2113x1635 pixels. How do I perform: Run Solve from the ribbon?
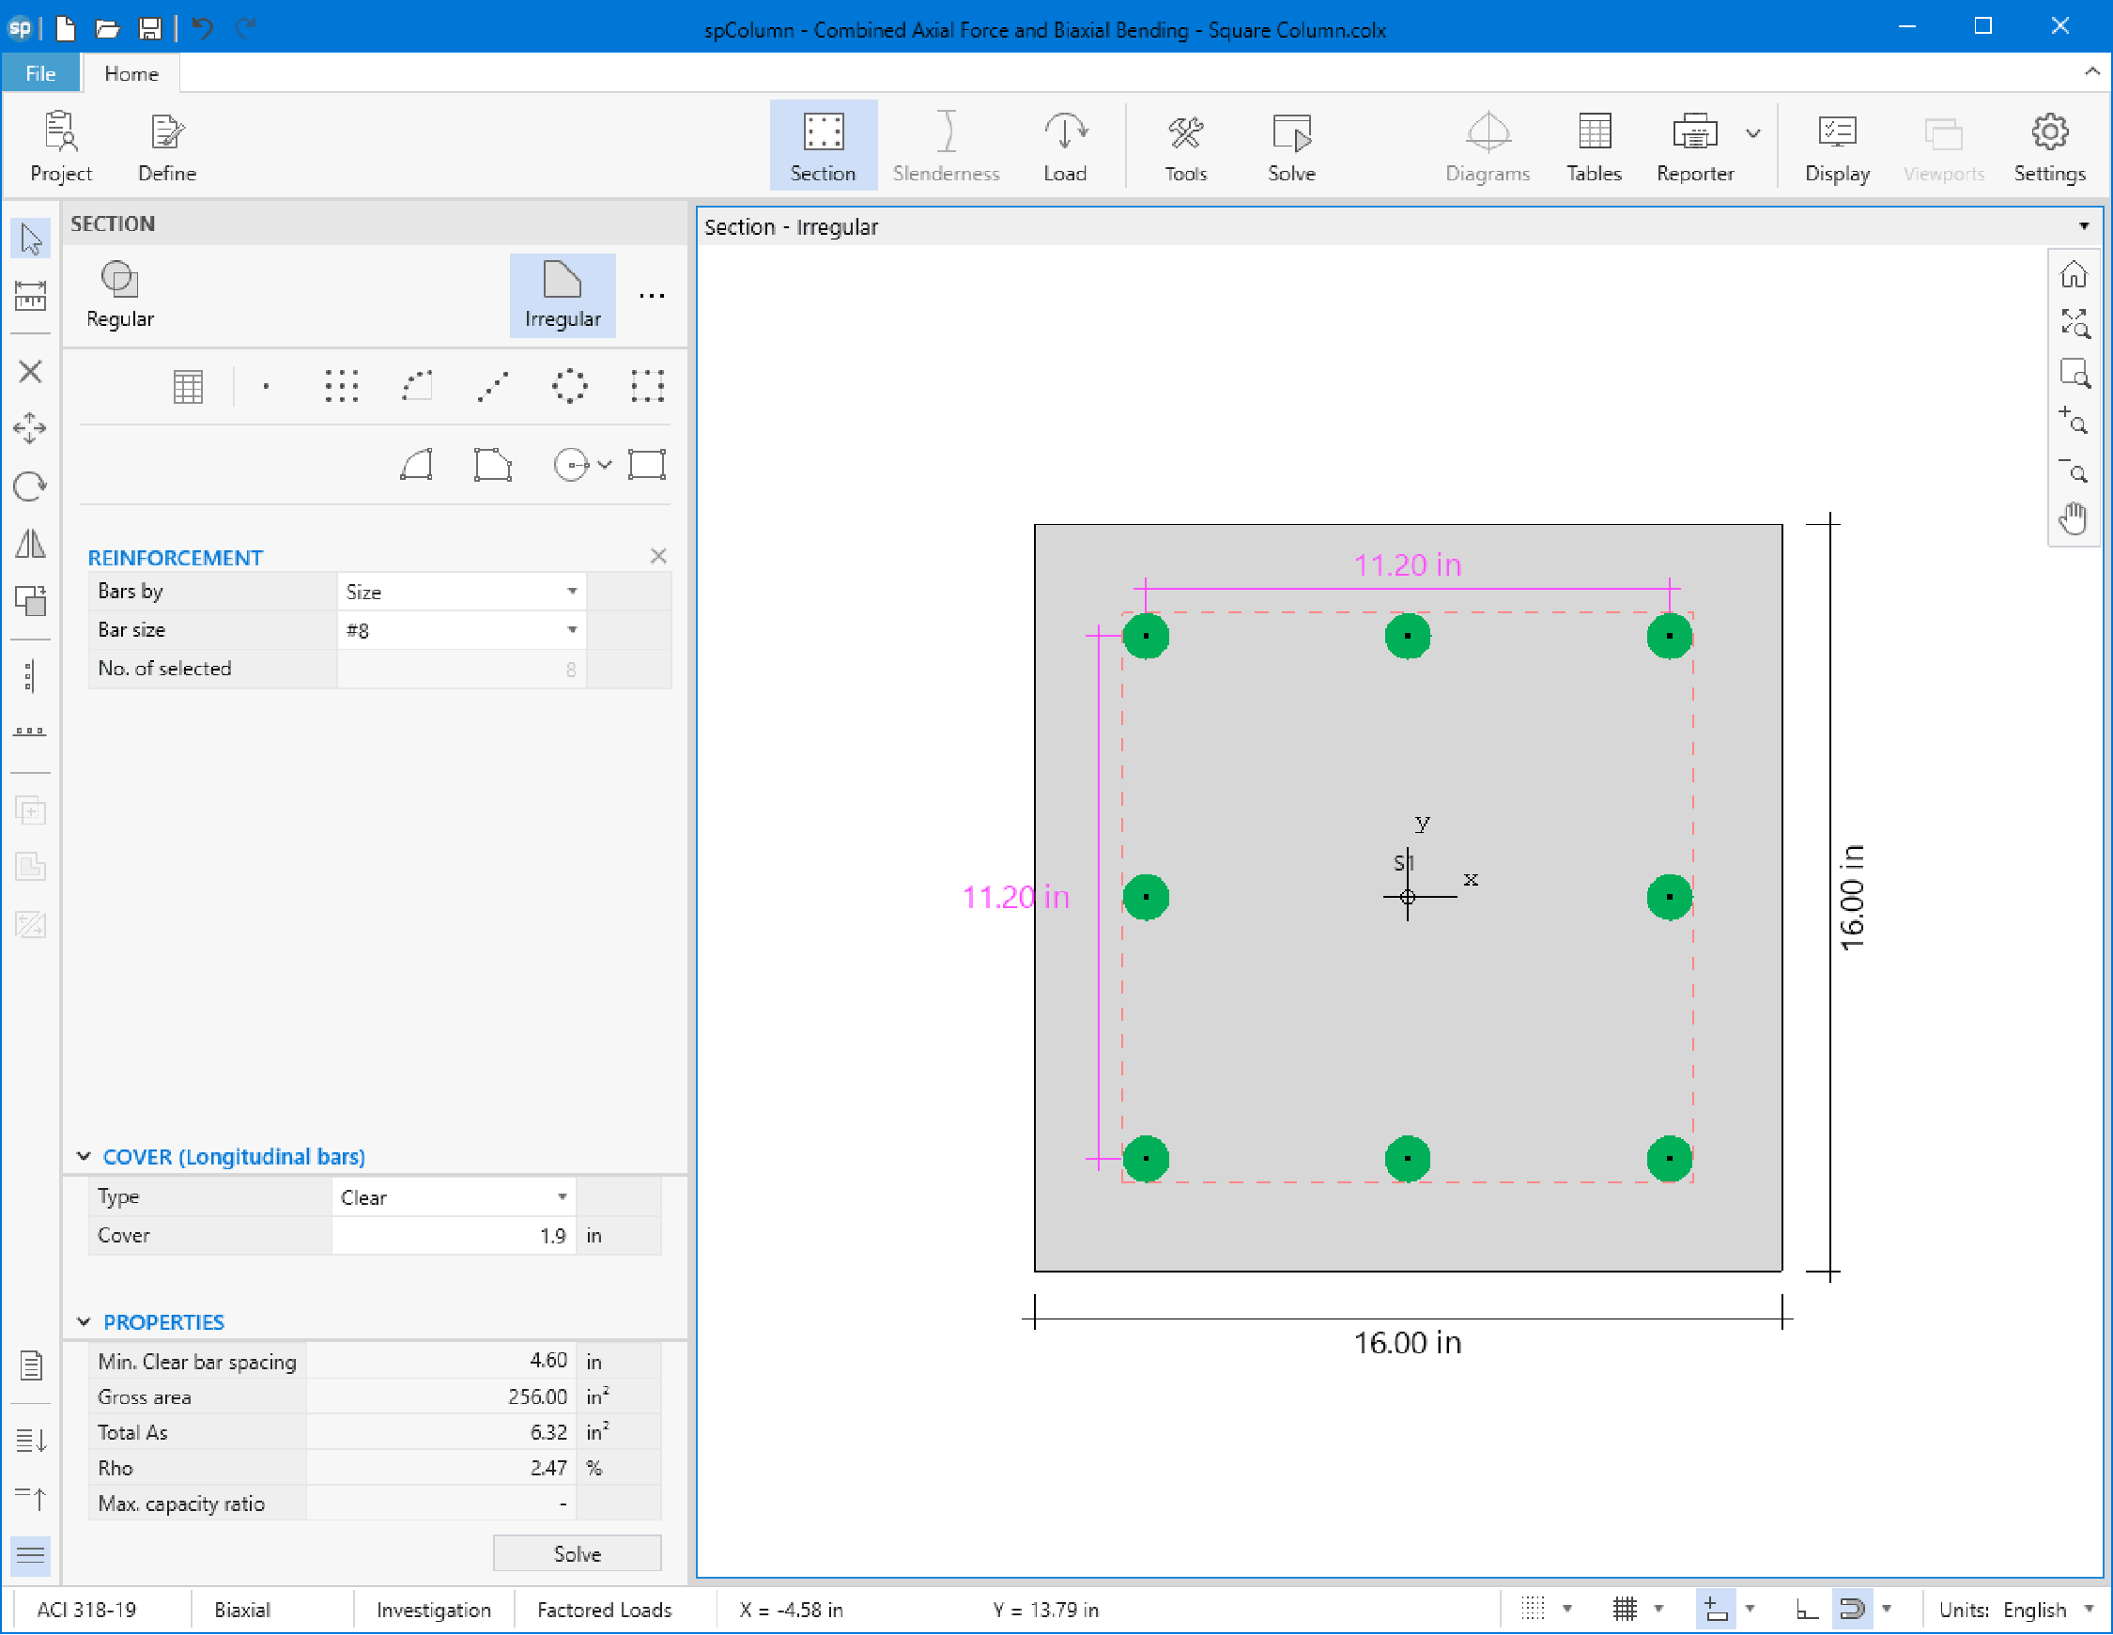(1291, 147)
